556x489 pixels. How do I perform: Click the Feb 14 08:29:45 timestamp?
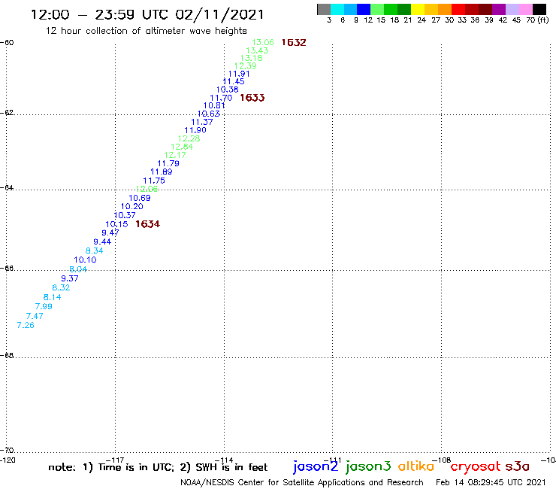[x=491, y=482]
